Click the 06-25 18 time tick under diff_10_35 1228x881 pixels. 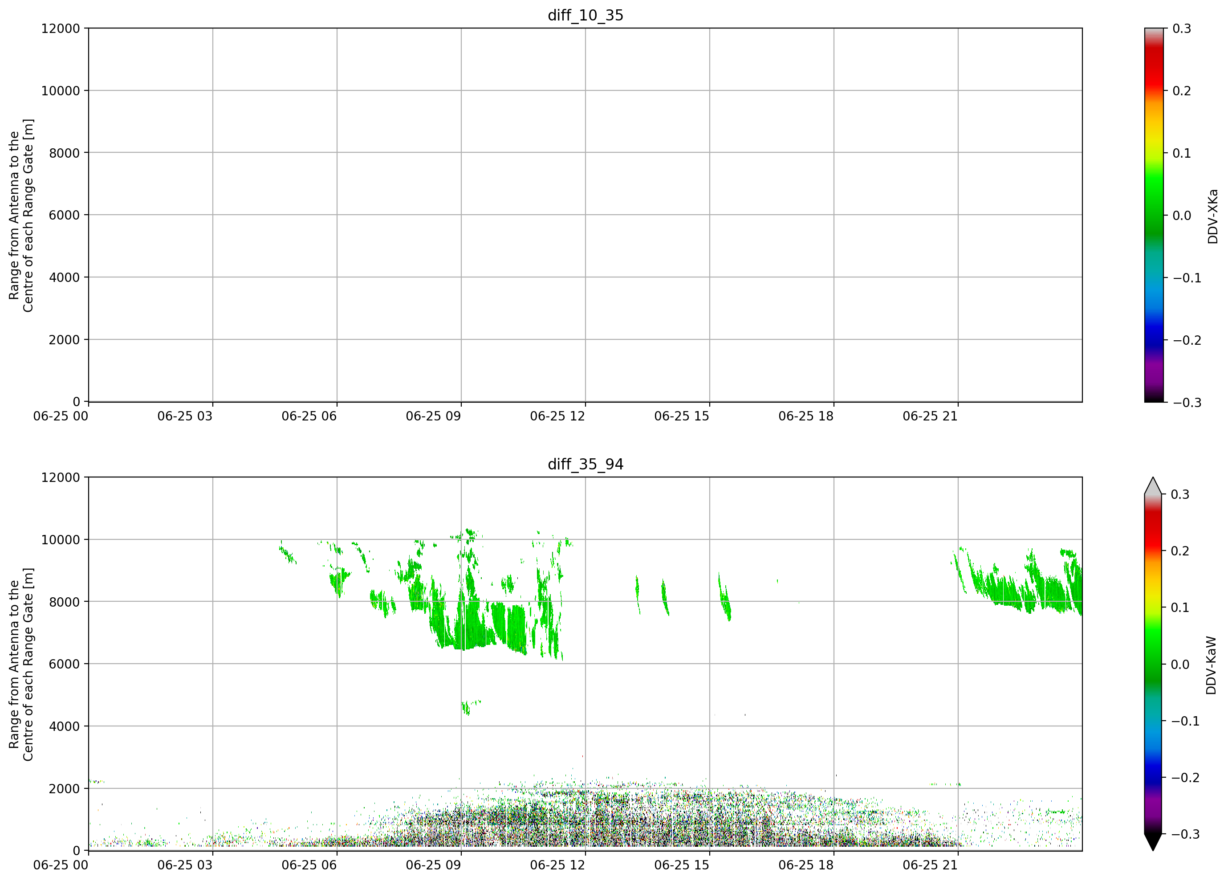[x=806, y=416]
